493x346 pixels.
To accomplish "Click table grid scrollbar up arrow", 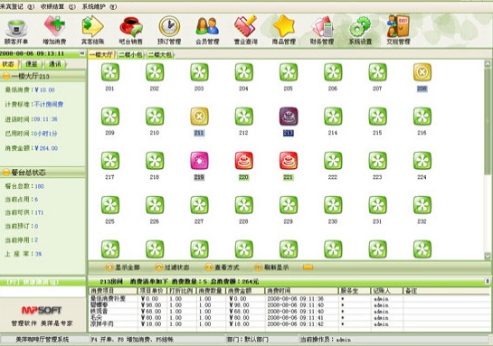I will click(488, 64).
